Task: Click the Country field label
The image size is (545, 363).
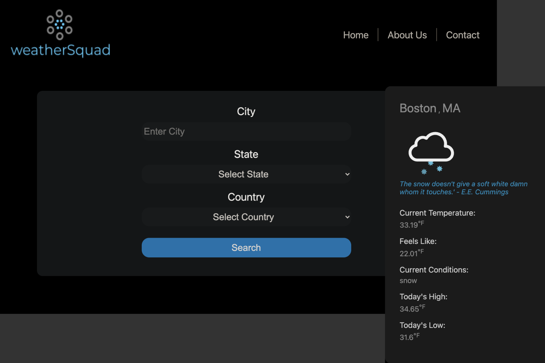Action: tap(246, 197)
